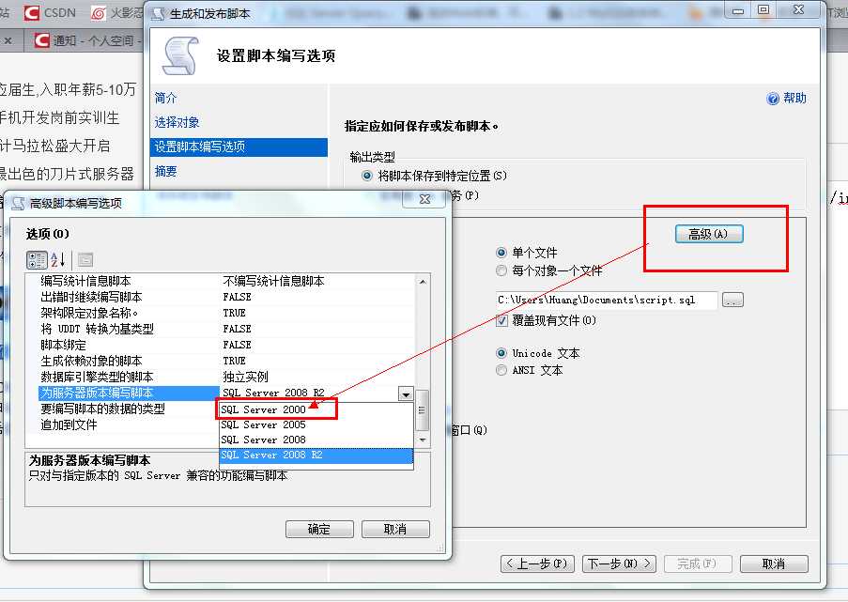The image size is (848, 602).
Task: Click the 刀片式服务器 browser link
Action: click(67, 174)
